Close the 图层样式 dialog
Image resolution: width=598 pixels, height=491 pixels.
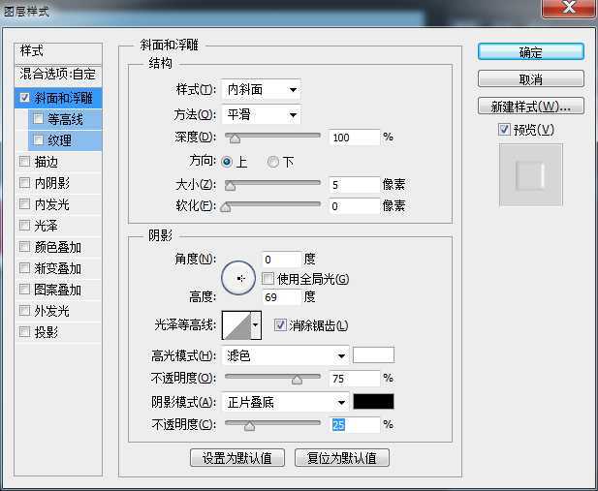click(568, 8)
